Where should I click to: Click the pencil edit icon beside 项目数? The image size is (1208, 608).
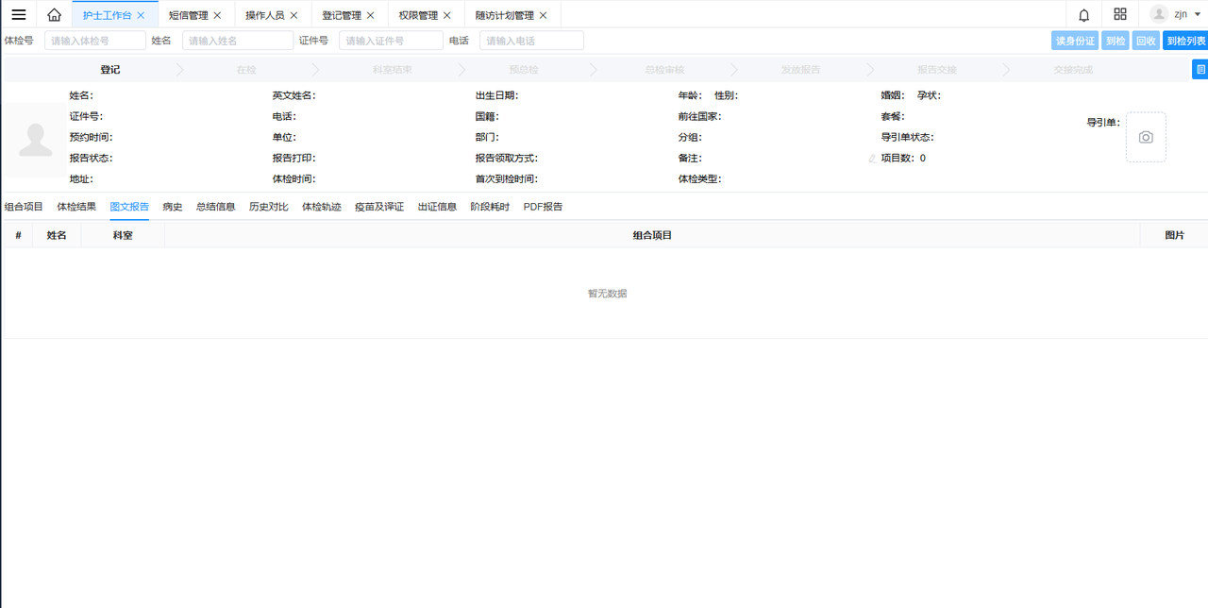click(x=873, y=159)
